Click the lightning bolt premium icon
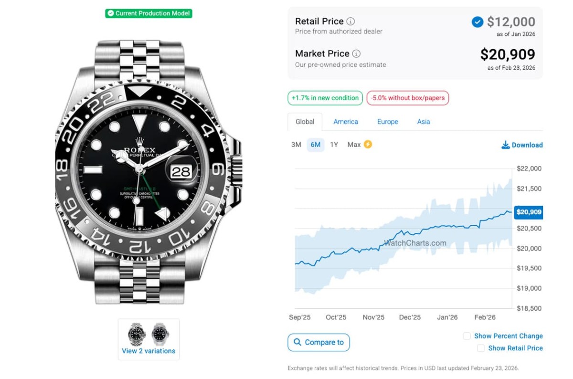This screenshot has width=573, height=379. tap(368, 144)
